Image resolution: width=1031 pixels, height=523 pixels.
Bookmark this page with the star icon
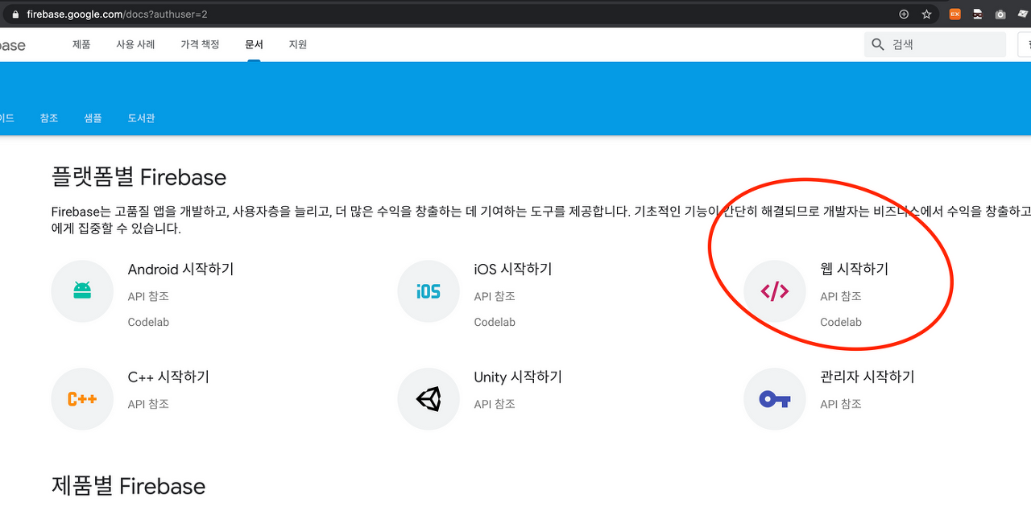[926, 14]
